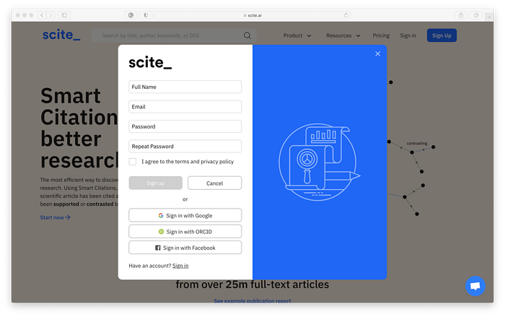This screenshot has width=505, height=317.
Task: Close the sign-up dialog with the X
Action: click(x=377, y=54)
